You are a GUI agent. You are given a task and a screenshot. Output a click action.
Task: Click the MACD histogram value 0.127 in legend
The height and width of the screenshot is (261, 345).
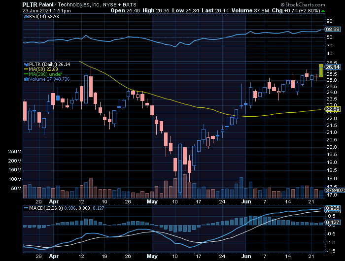tap(99, 208)
